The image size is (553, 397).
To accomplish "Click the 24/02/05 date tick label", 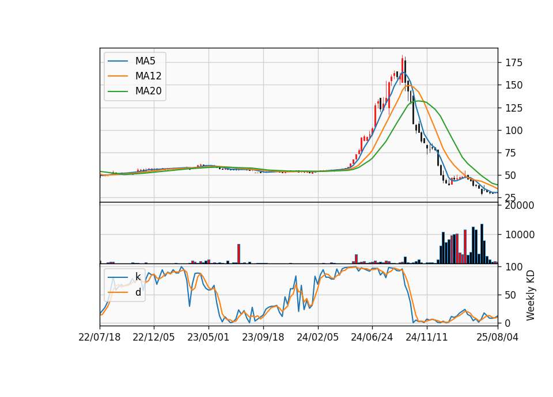I will pyautogui.click(x=318, y=337).
